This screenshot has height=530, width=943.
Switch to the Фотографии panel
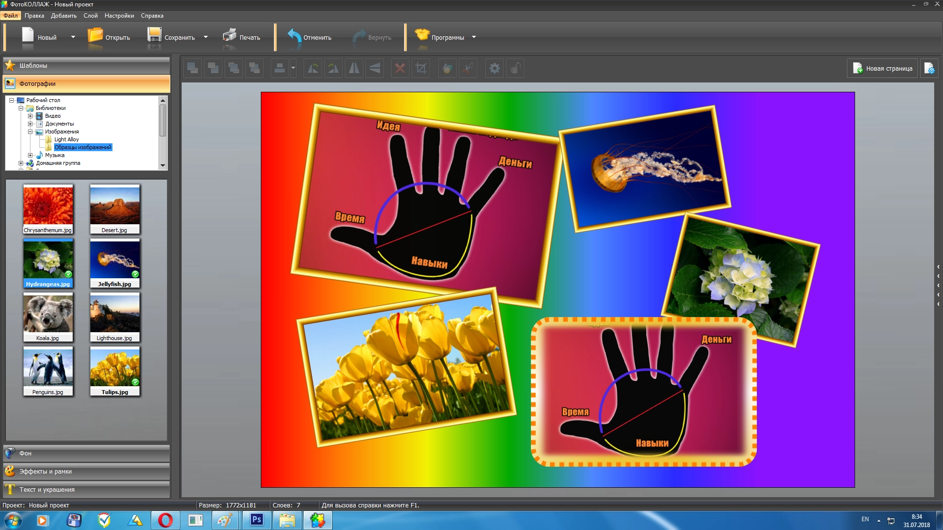(x=86, y=83)
